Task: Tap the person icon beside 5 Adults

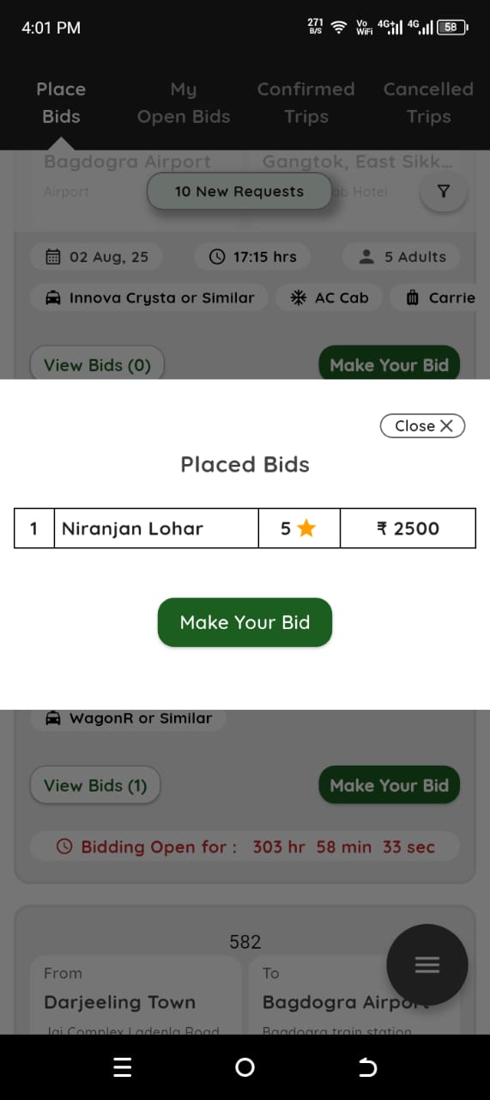Action: 367,256
